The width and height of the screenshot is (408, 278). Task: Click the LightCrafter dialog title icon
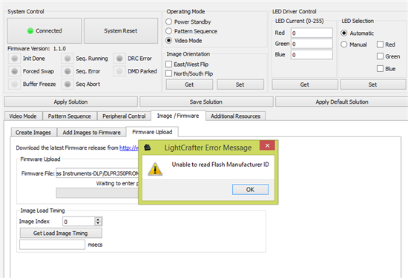pyautogui.click(x=148, y=148)
